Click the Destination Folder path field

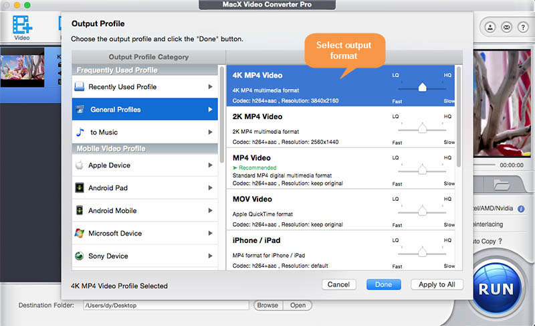coord(166,305)
